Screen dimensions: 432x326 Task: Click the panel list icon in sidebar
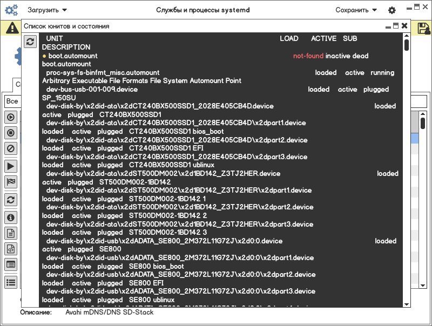coord(10,264)
